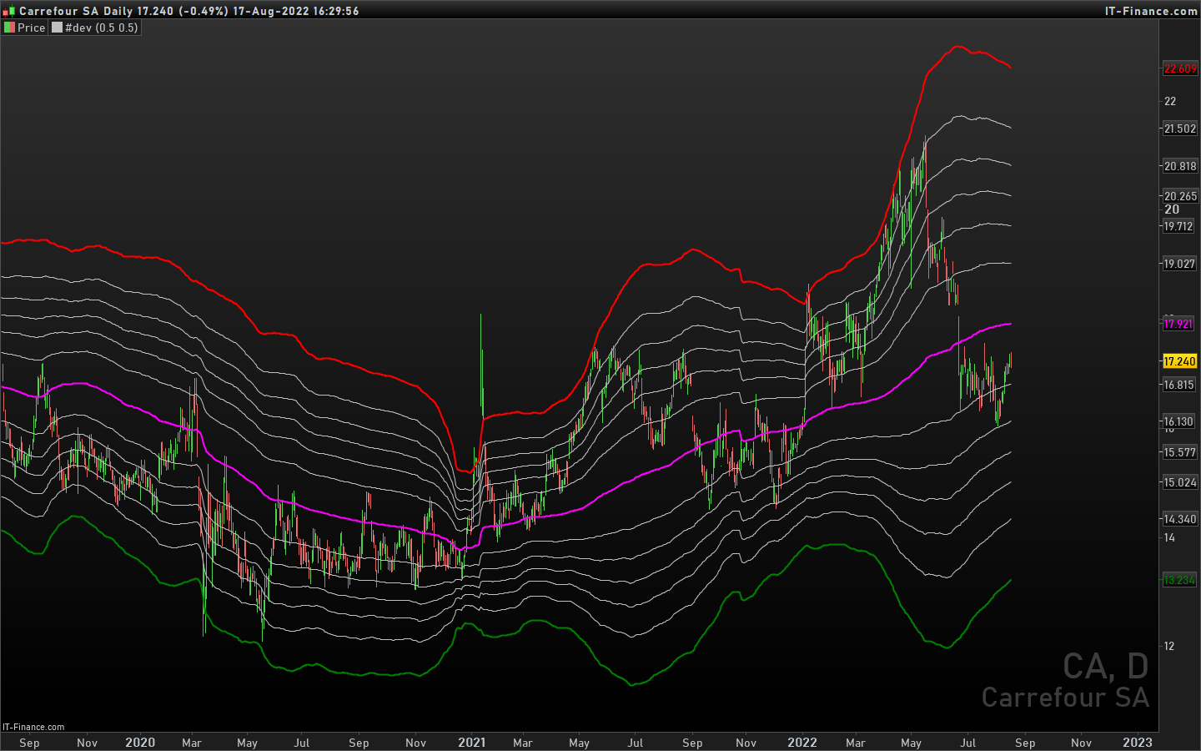Image resolution: width=1201 pixels, height=751 pixels.
Task: Click the 22 gridline value on price axis
Action: pyautogui.click(x=1170, y=101)
